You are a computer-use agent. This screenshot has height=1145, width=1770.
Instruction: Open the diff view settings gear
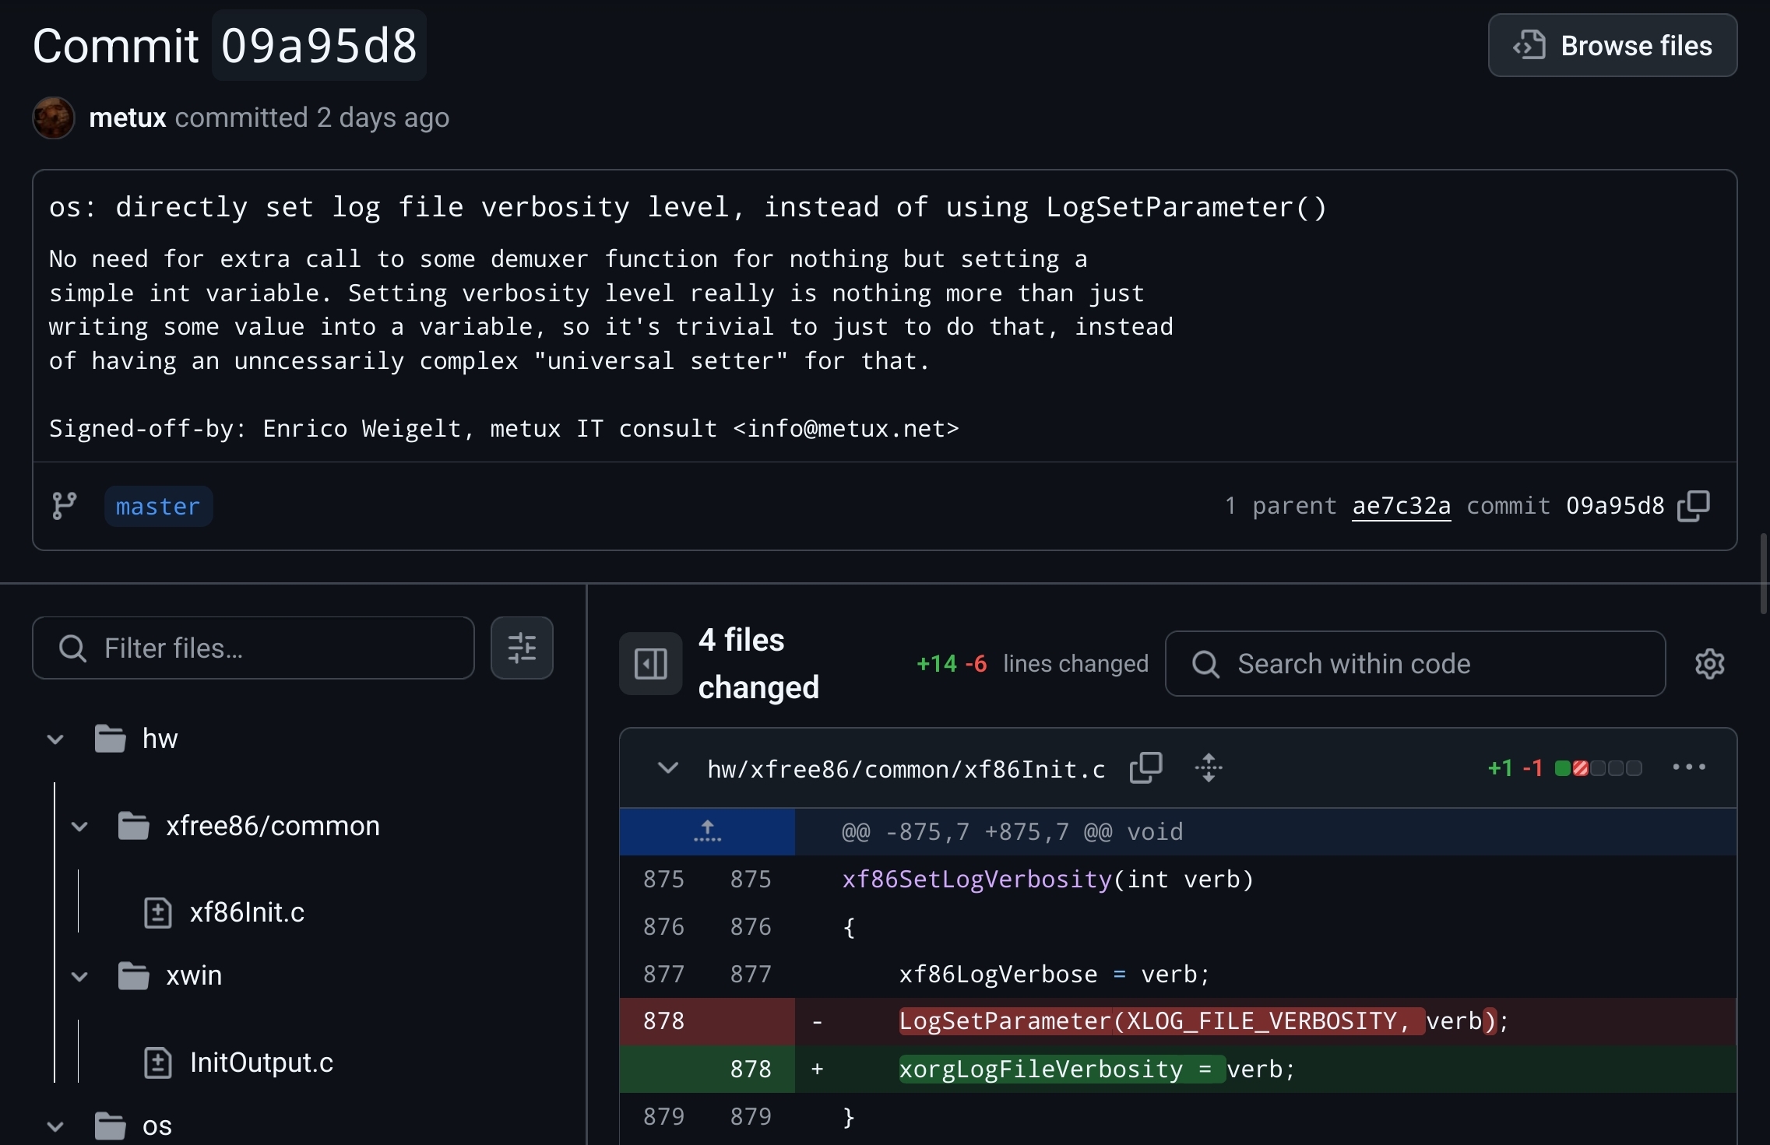click(x=1710, y=664)
